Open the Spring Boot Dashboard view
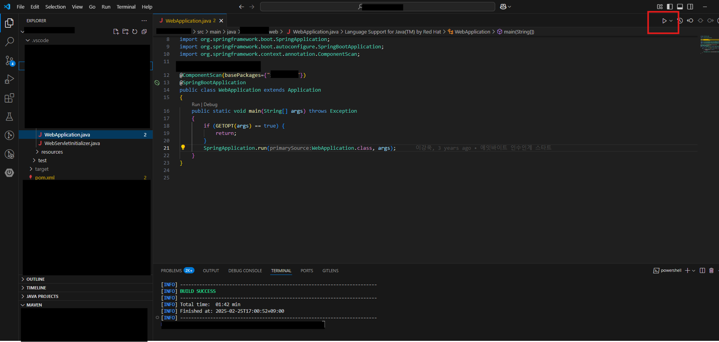This screenshot has height=342, width=719. tap(9, 173)
